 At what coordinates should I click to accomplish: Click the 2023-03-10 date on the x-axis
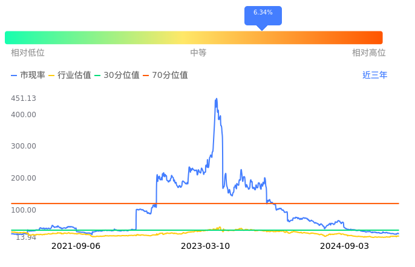[x=206, y=246]
